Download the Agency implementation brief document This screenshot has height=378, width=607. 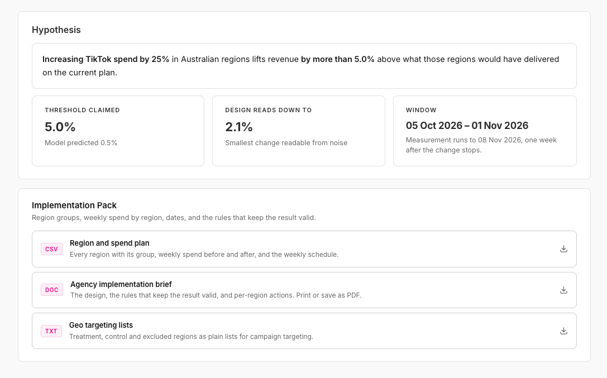(563, 290)
